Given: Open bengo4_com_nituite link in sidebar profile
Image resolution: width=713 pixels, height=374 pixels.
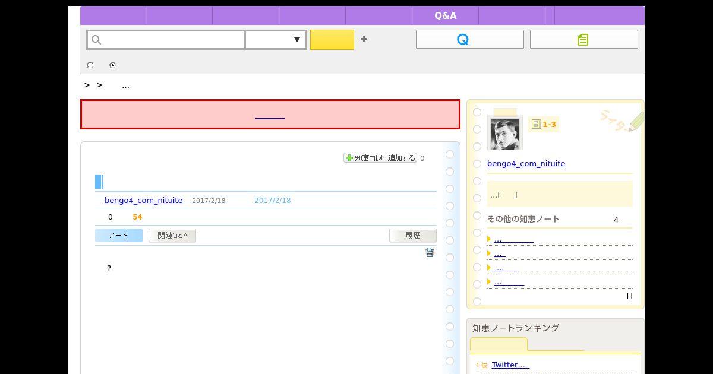Looking at the screenshot, I should pos(526,164).
